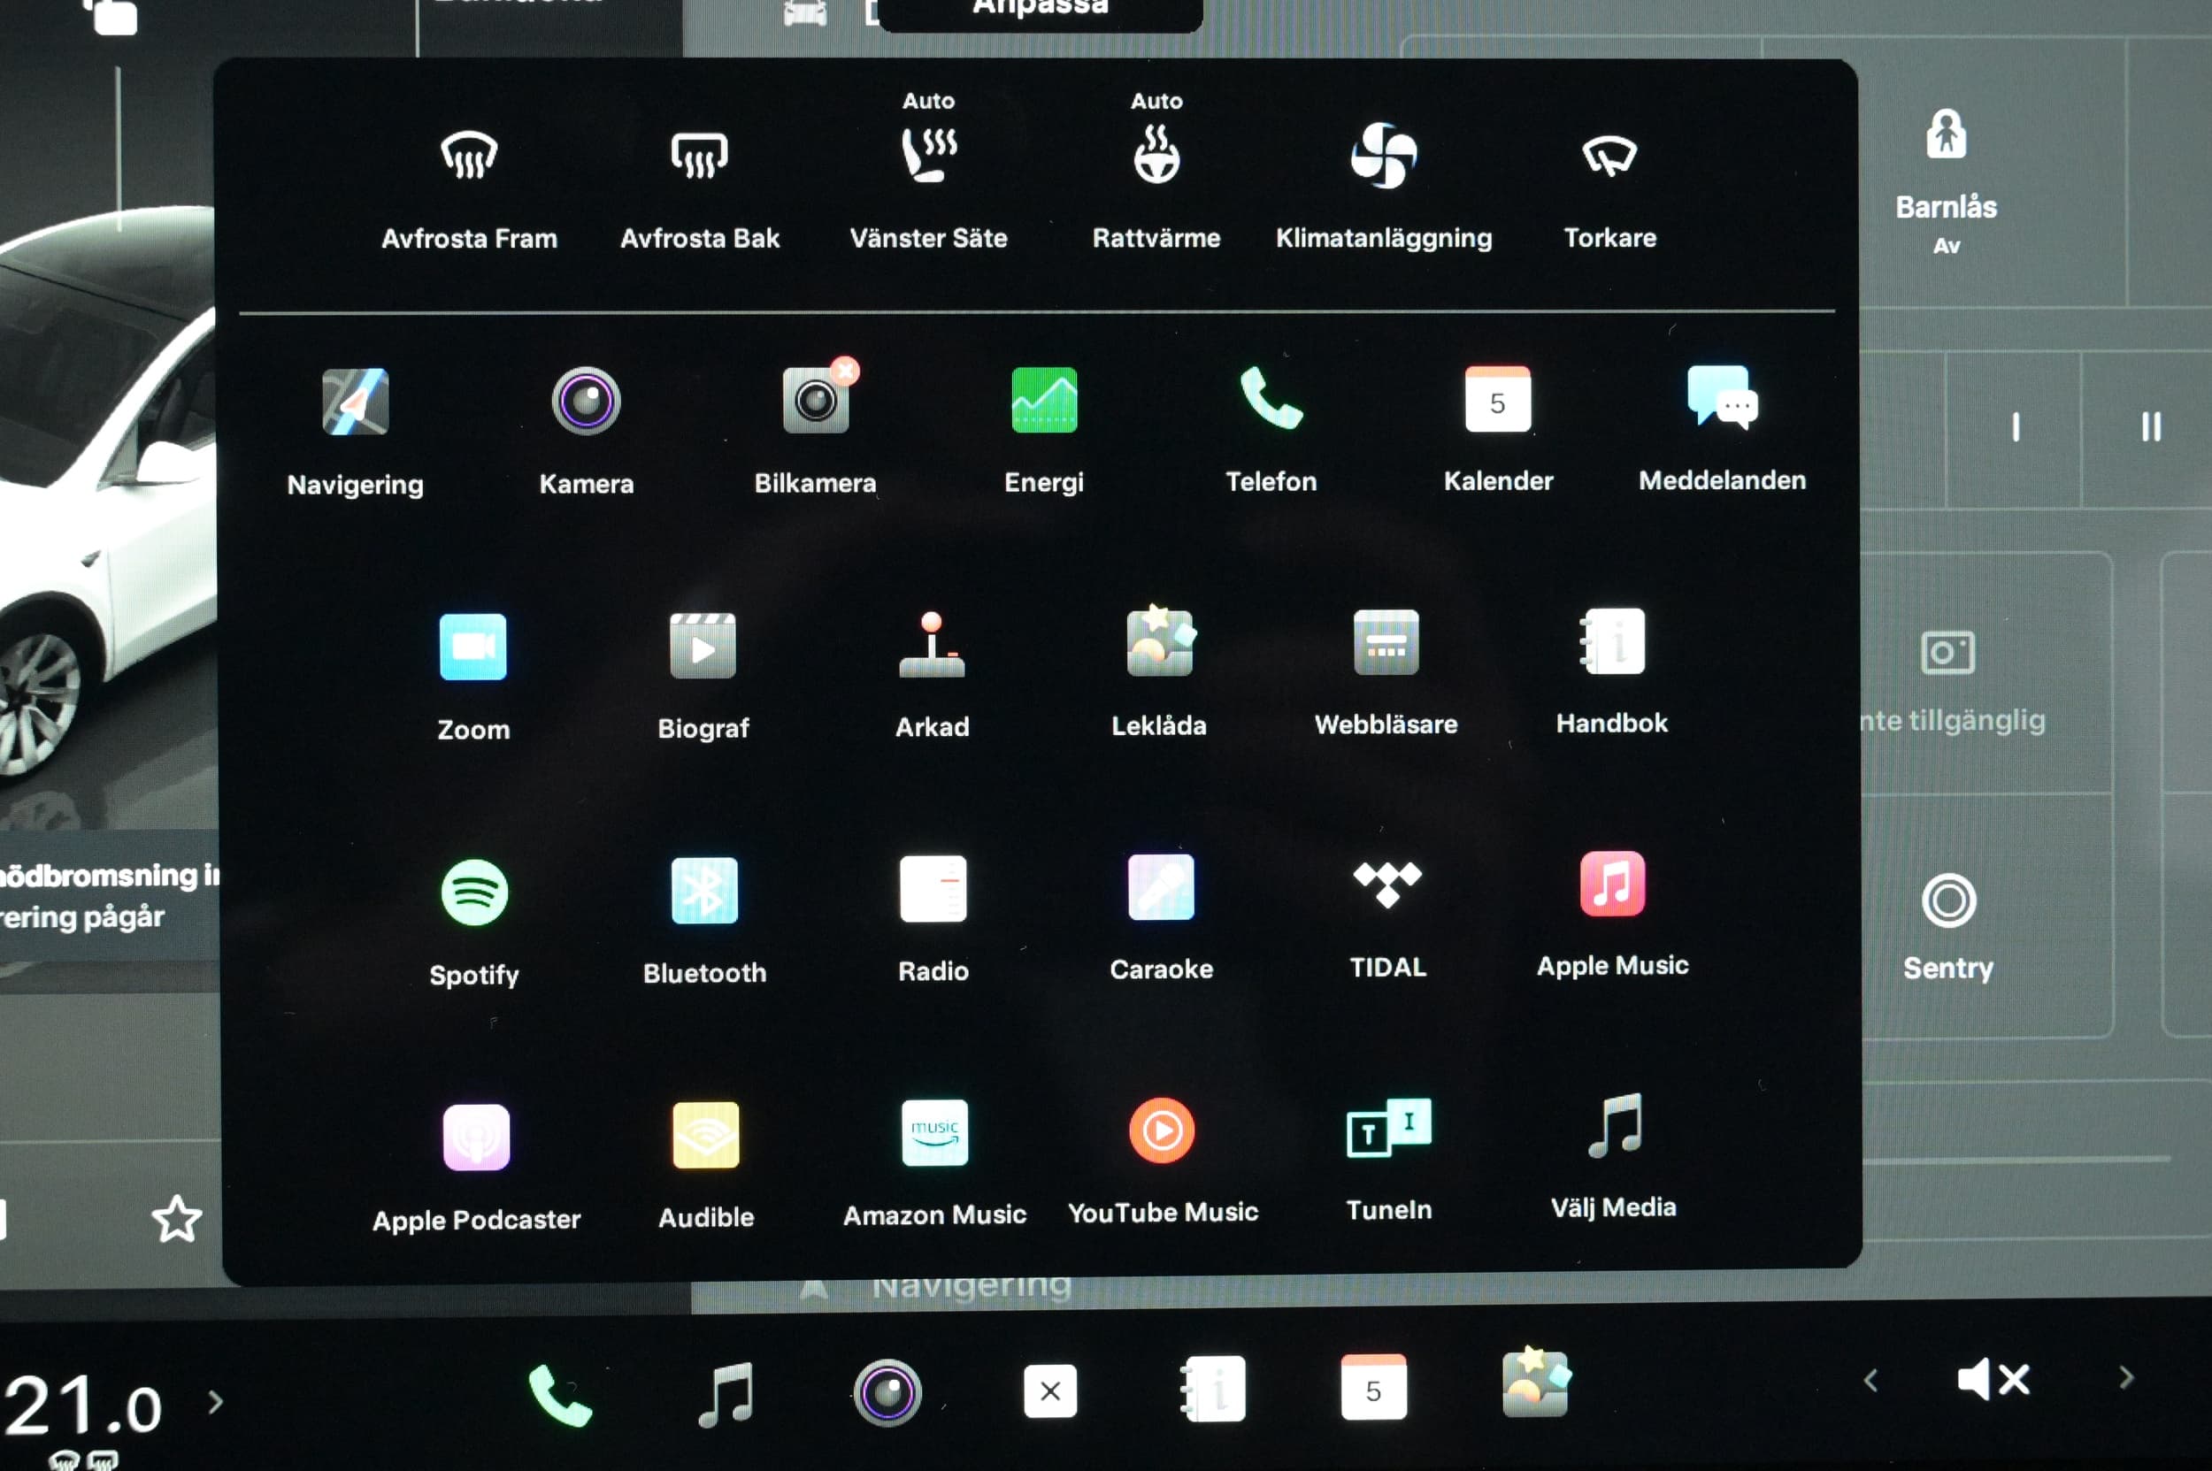
Task: Open the Kalender app
Action: point(1498,429)
